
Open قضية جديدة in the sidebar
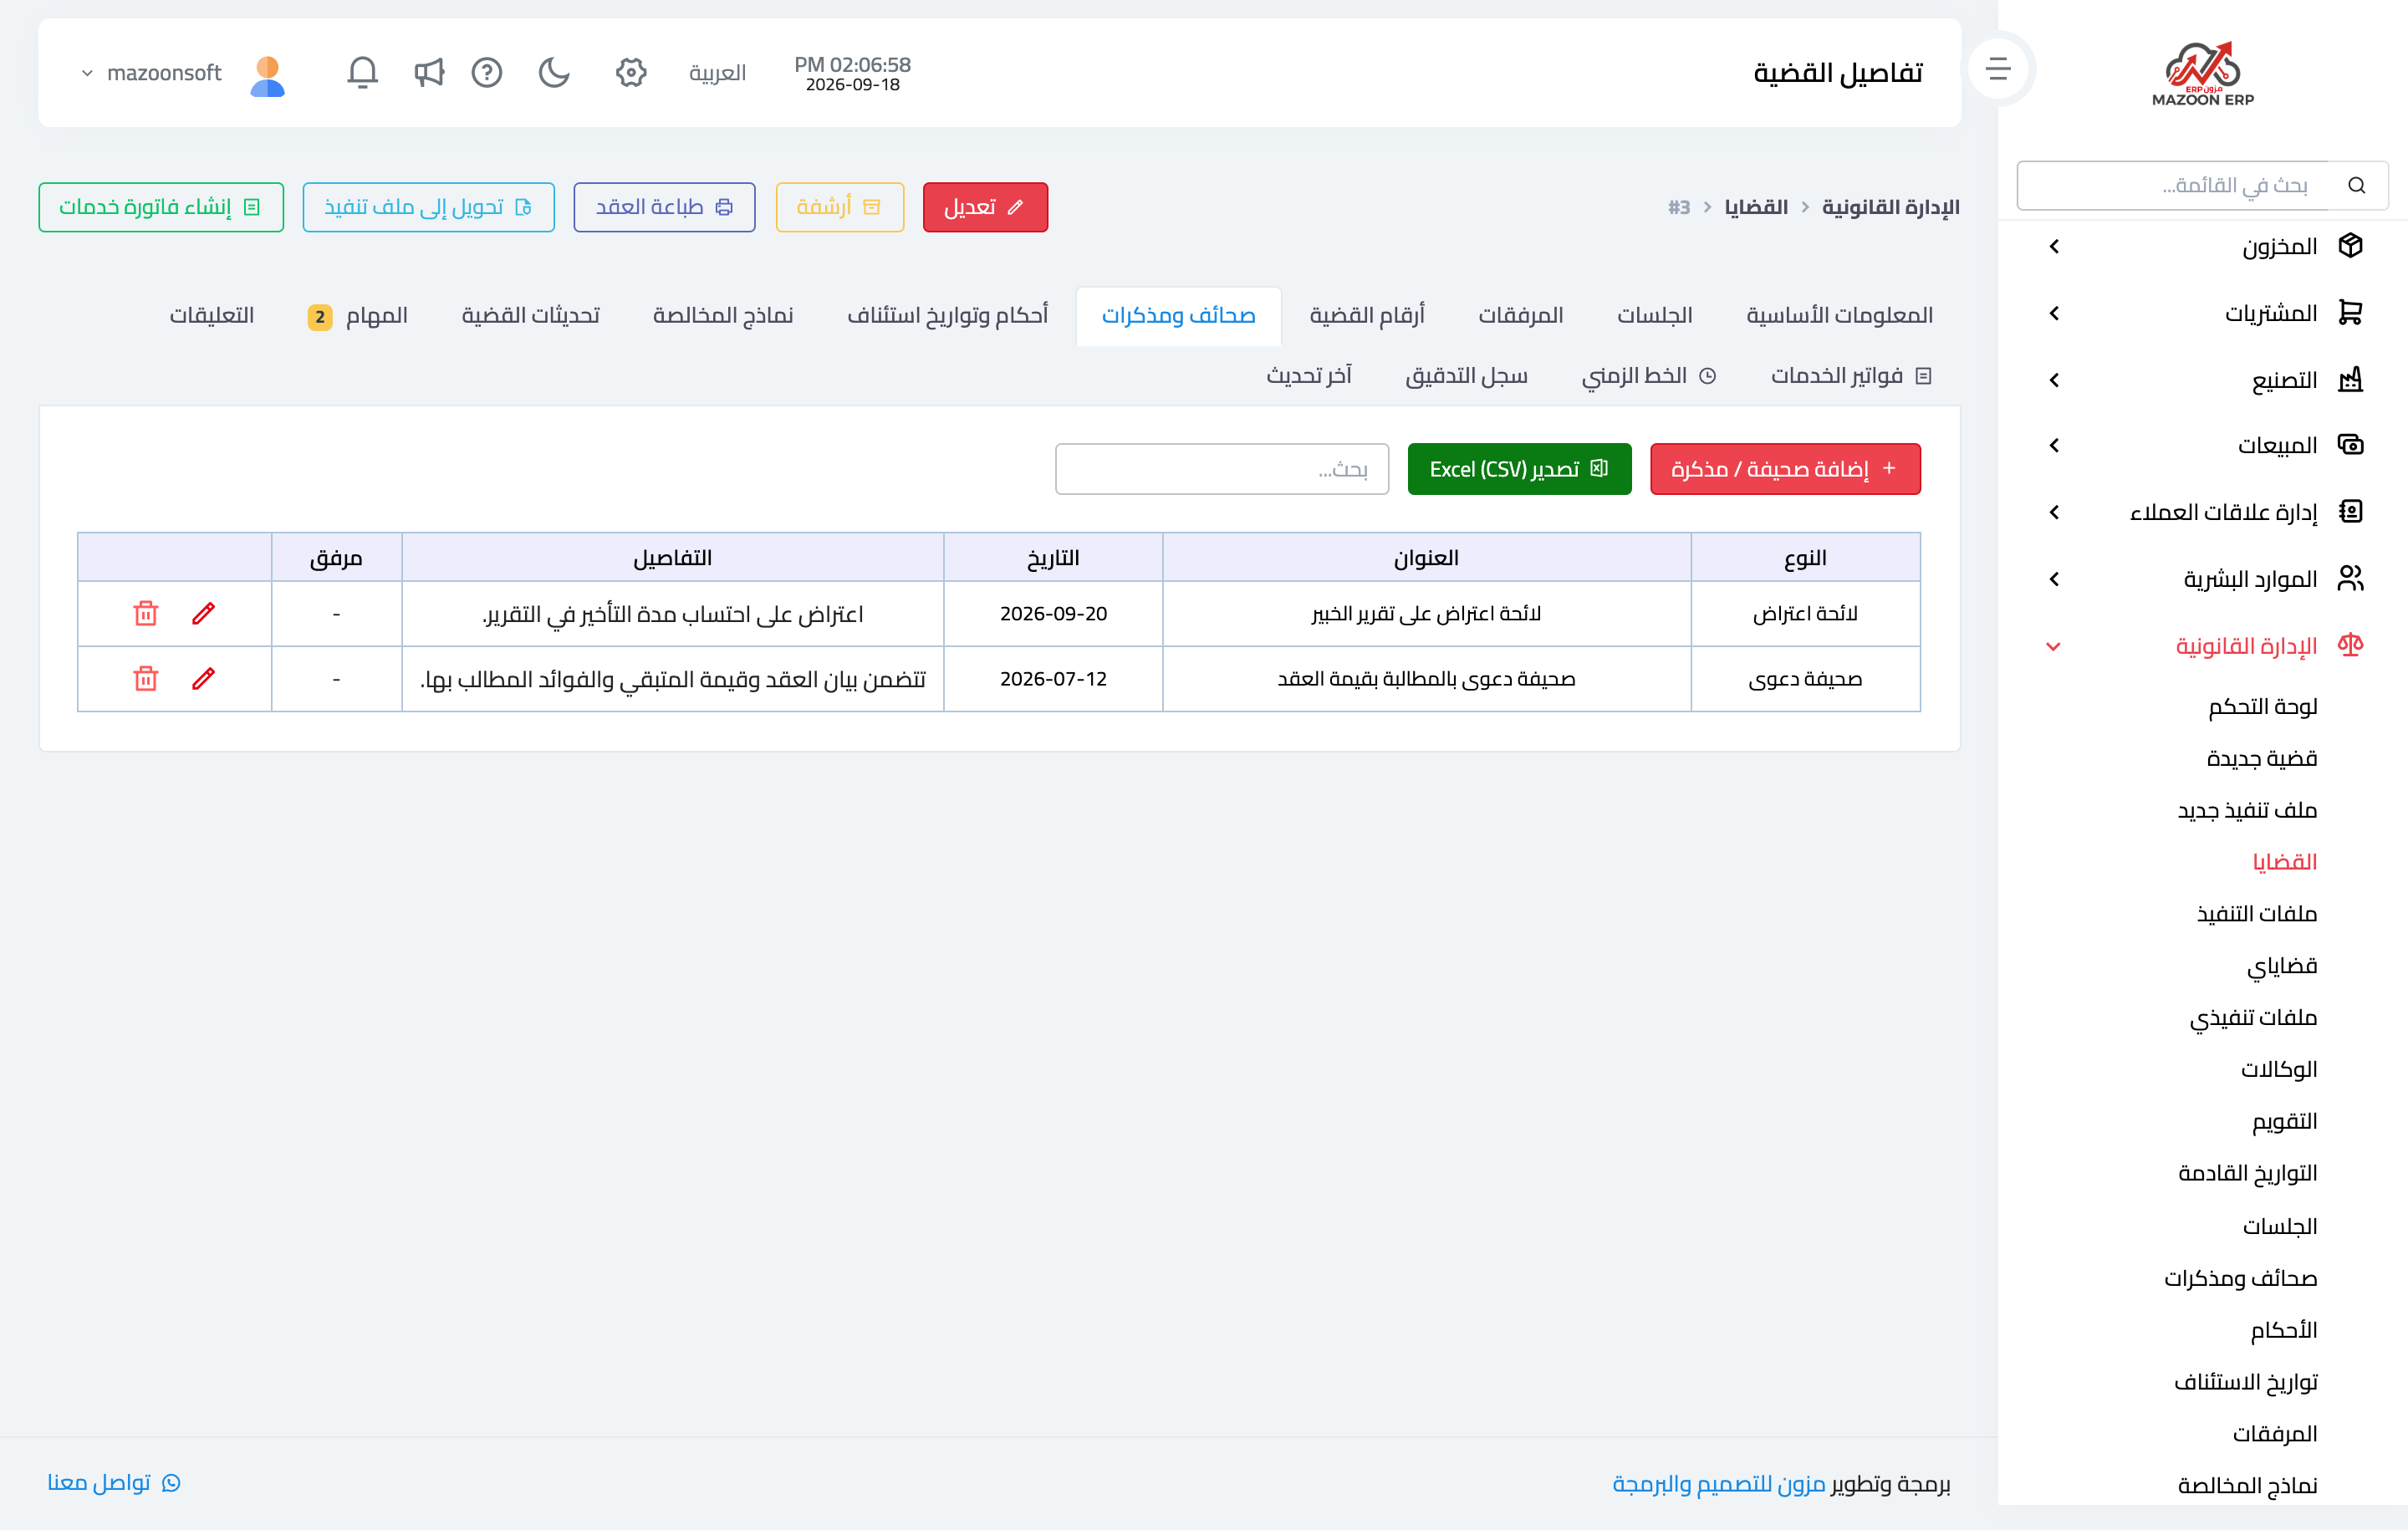point(2262,758)
